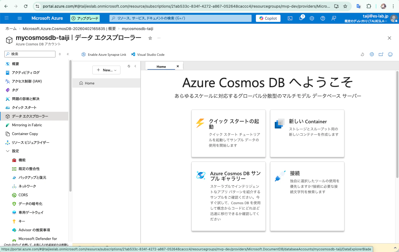Viewport: 399px width, 252px height.
Task: Open Cloud Shell from the top bar
Action: 290,18
